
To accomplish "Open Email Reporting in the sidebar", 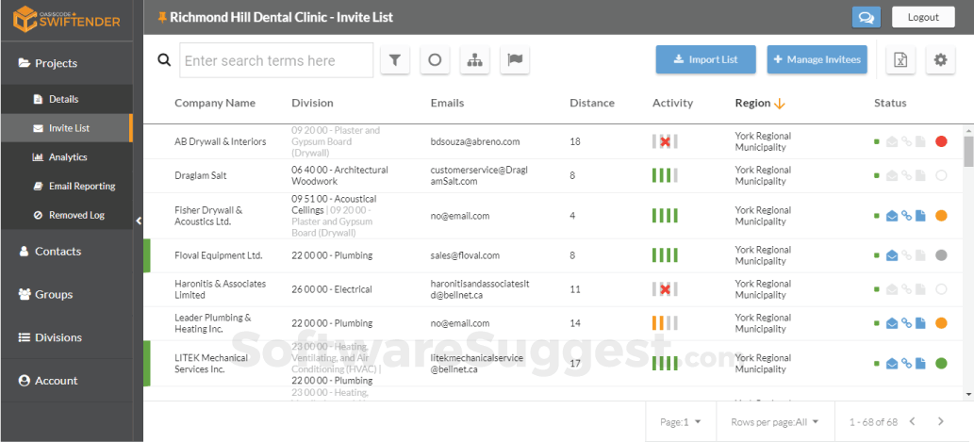I will [x=66, y=187].
